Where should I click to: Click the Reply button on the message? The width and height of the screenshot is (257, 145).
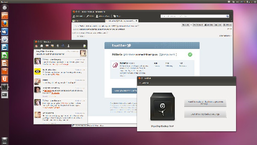tap(186, 25)
